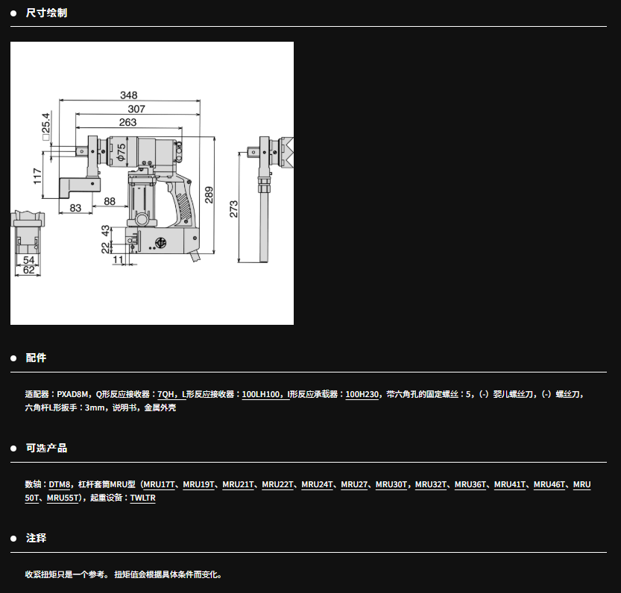Follow the DTM8 optional product link
This screenshot has height=593, width=621.
60,484
